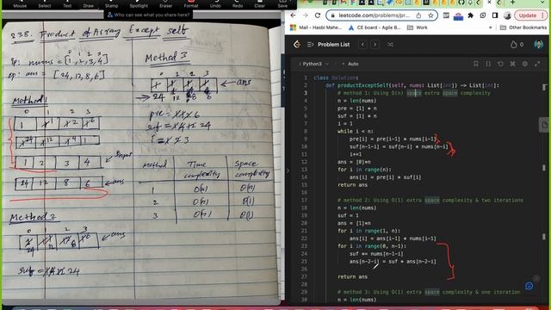Click the code line 'suf *= nums[n-1-i]'
Viewport: 551px width, 310px height.
pyautogui.click(x=376, y=254)
